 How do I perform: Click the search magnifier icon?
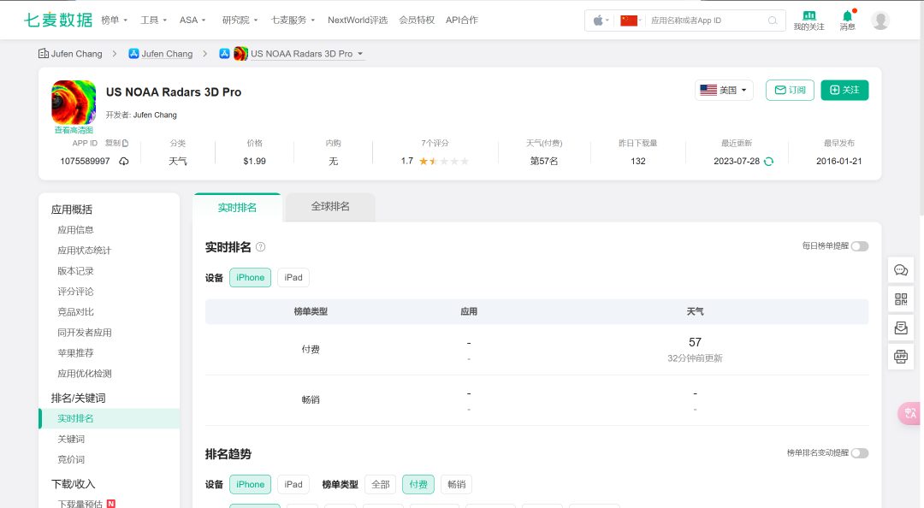point(772,21)
